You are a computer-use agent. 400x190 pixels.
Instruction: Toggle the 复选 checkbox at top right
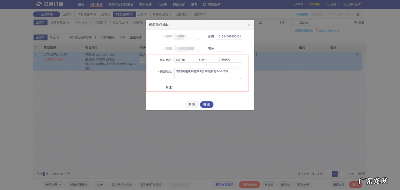coord(355,22)
